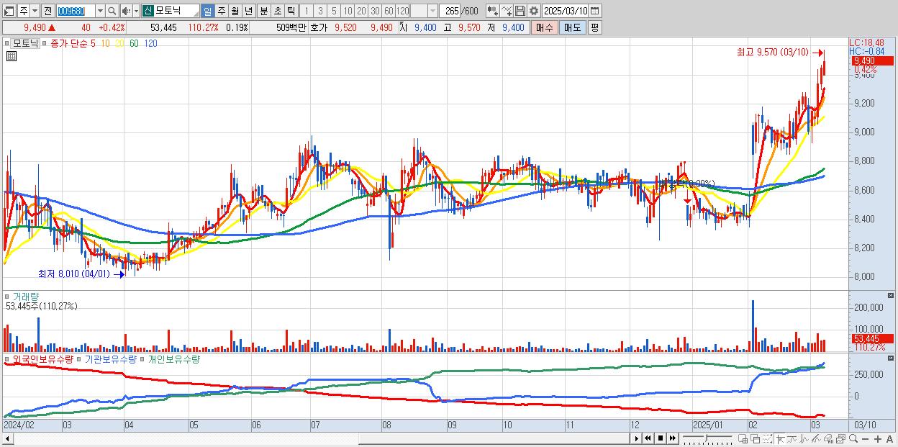
Task: Click the magnifier stock search icon
Action: 112,11
